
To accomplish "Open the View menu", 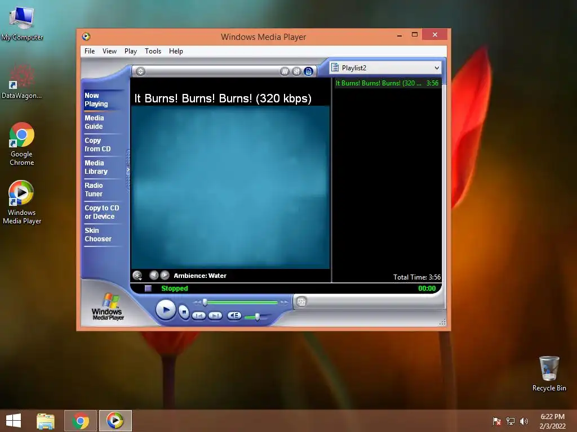I will pyautogui.click(x=109, y=51).
